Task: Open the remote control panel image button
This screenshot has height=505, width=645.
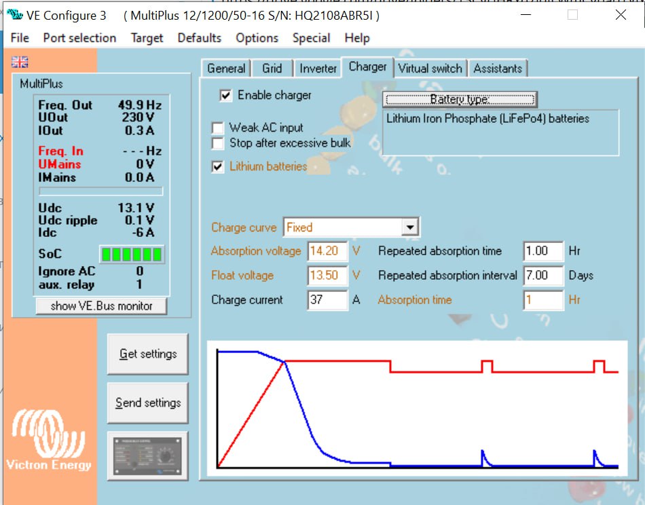Action: [x=148, y=456]
